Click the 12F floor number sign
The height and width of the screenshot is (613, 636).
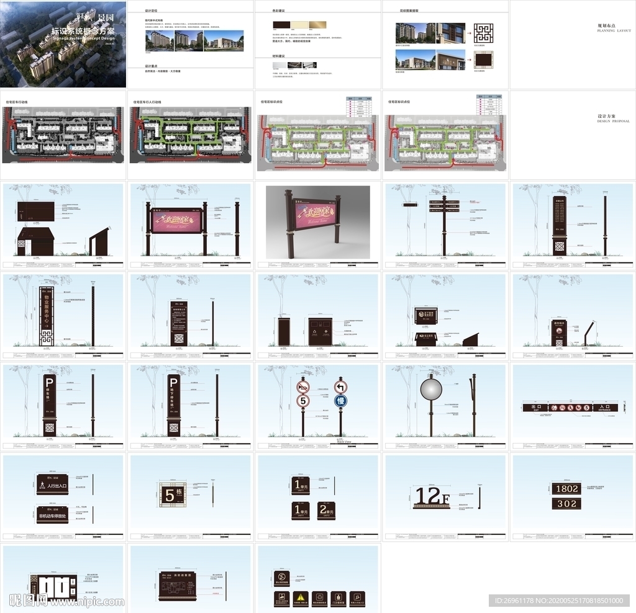(x=432, y=497)
